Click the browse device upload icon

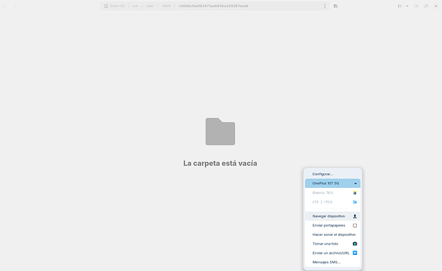[355, 216]
